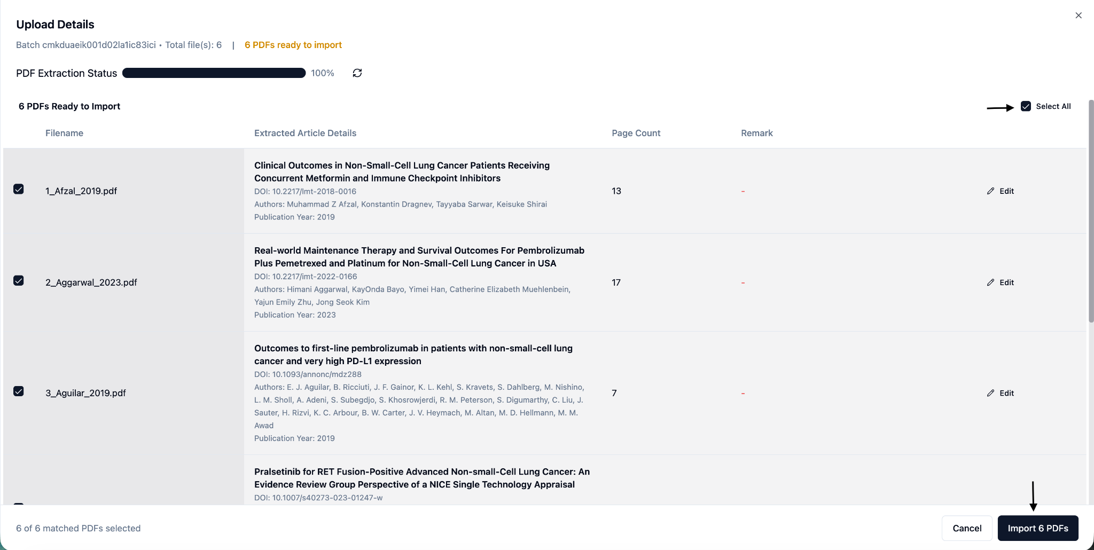Untick checkbox for 3_Aguilar_2019.pdf
The image size is (1094, 550).
pos(19,391)
